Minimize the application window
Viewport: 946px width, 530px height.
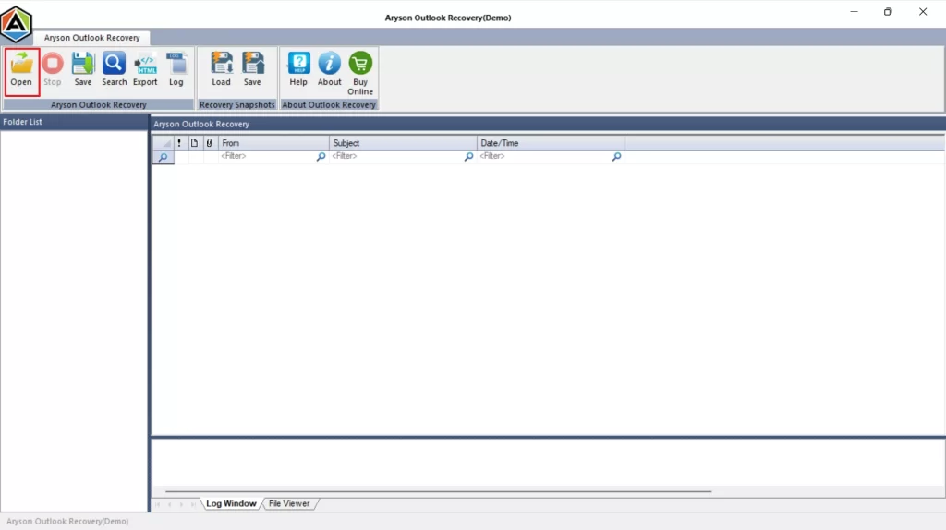tap(854, 11)
